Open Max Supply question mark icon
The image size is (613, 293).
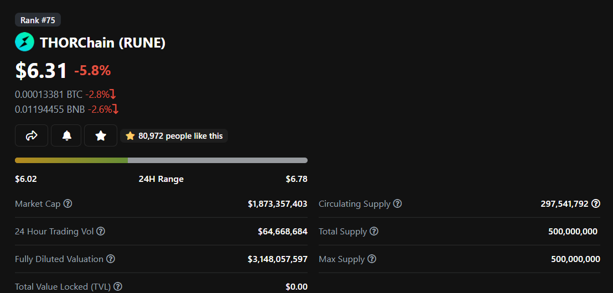372,259
